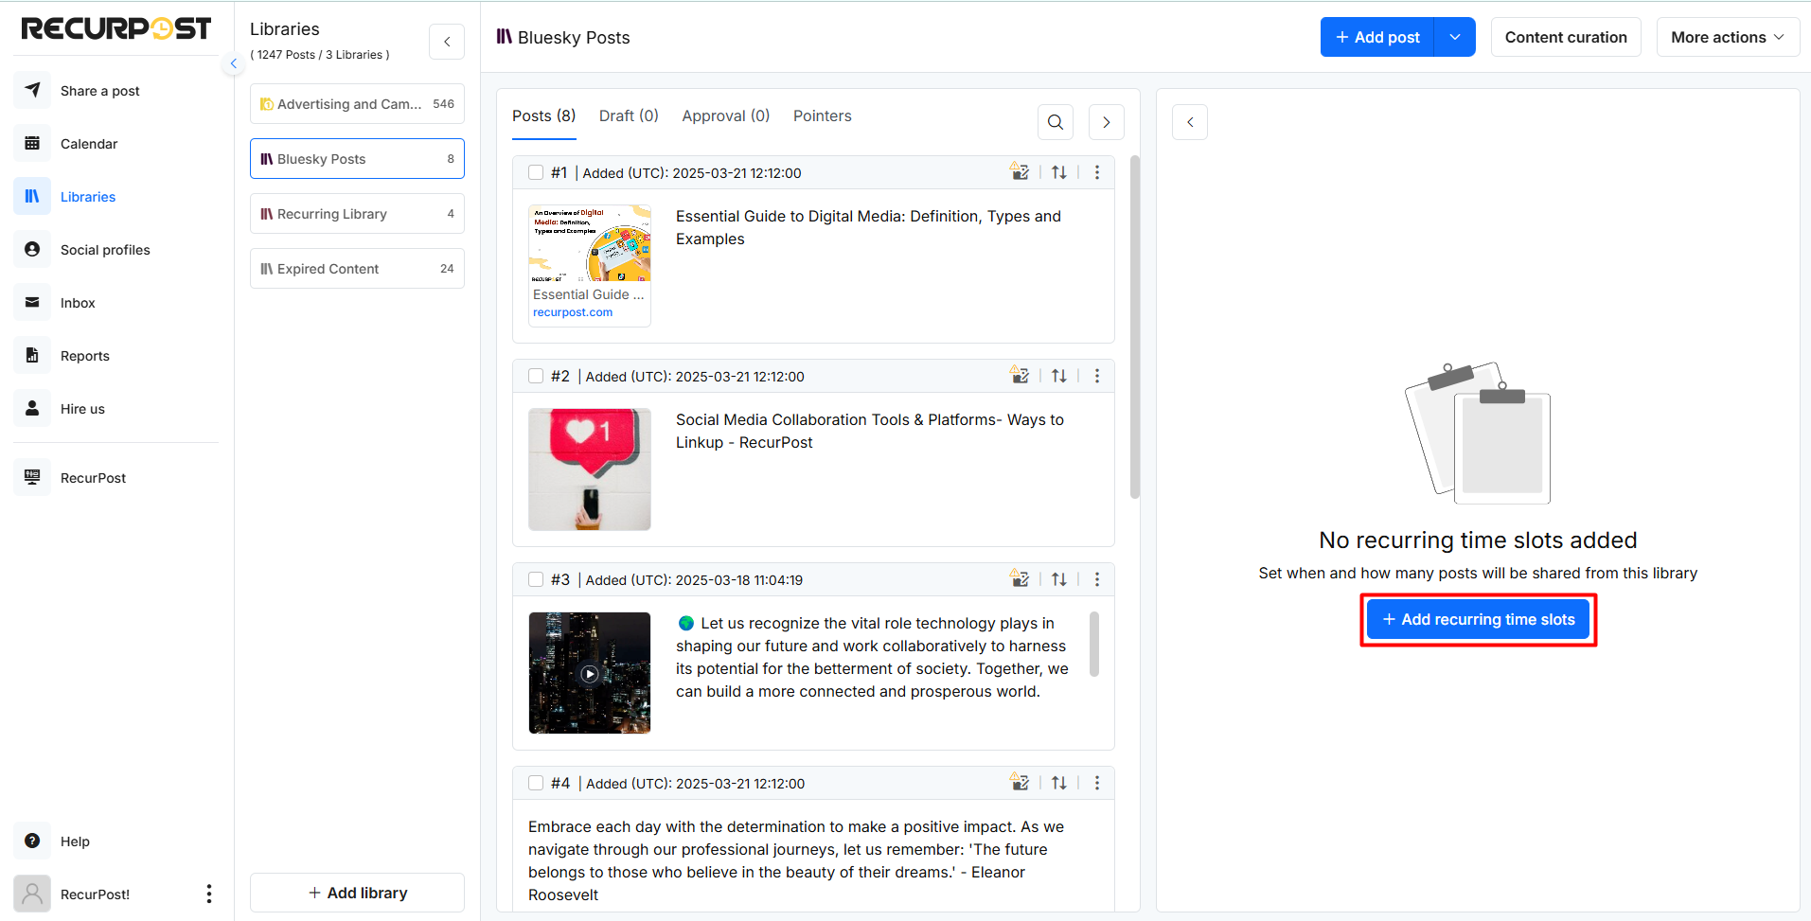Click Add recurring time slots button
Image resolution: width=1811 pixels, height=921 pixels.
(1479, 619)
